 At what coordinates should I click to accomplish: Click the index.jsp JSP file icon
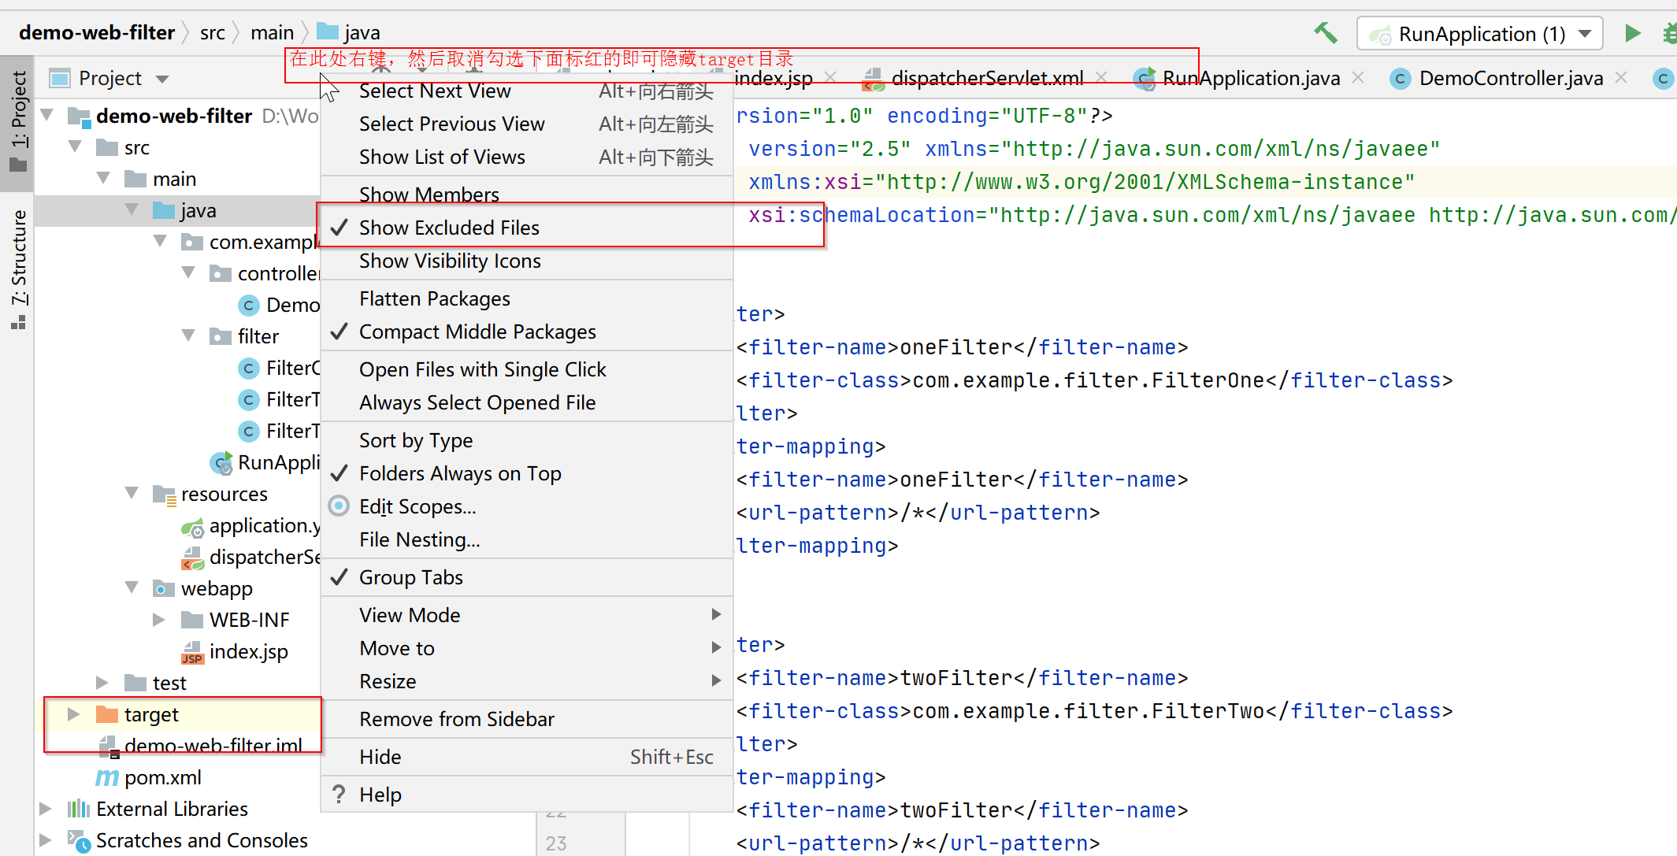192,652
